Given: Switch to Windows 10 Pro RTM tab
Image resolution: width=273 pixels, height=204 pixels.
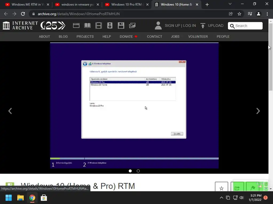Looking at the screenshot, I should click(x=126, y=5).
